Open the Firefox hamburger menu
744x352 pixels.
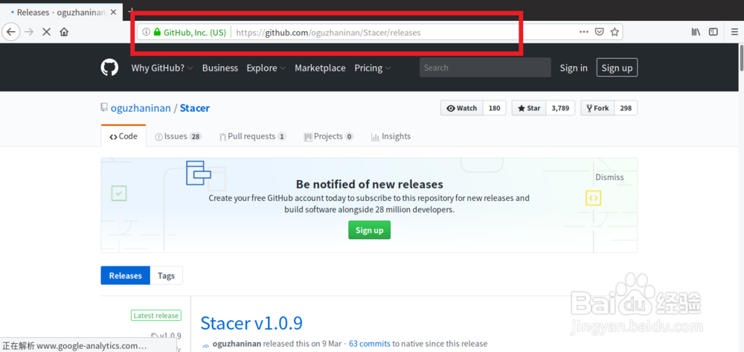point(734,32)
